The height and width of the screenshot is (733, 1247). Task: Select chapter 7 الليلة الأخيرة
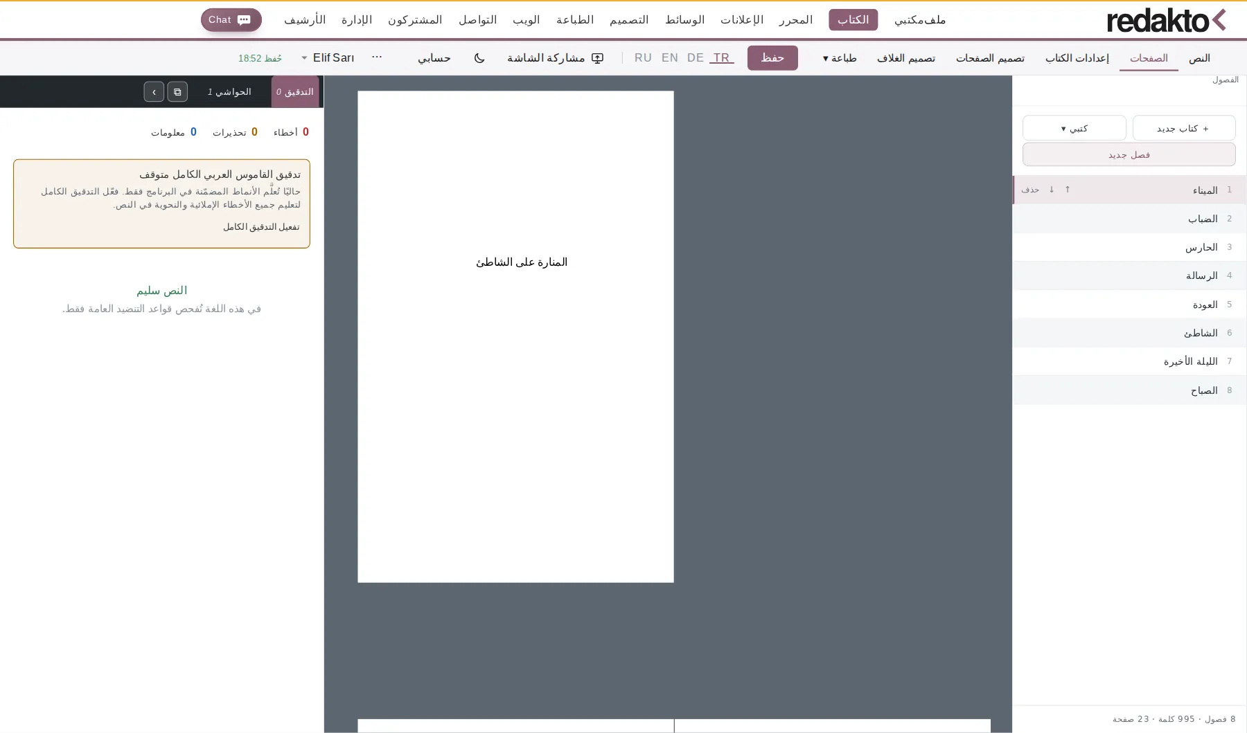click(1129, 361)
